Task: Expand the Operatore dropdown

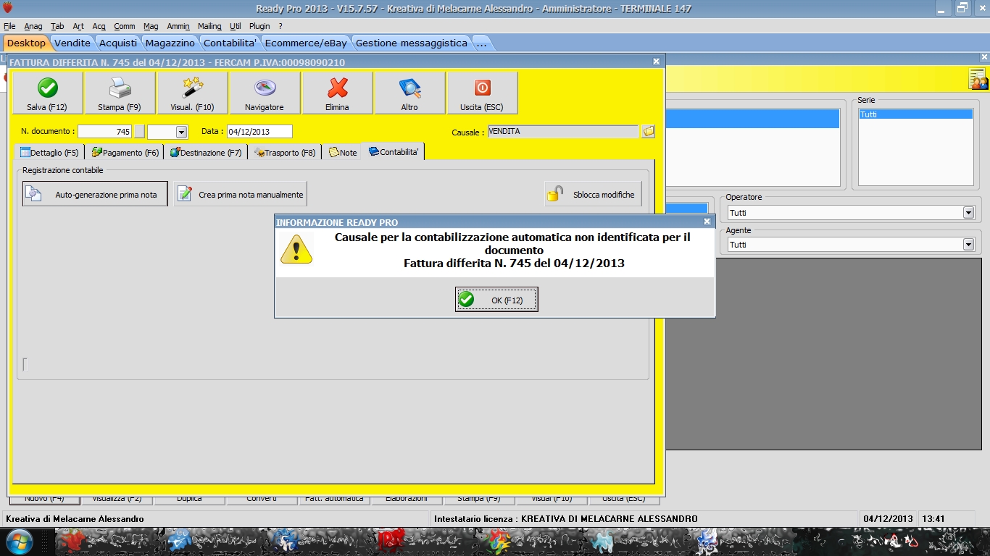Action: tap(968, 212)
